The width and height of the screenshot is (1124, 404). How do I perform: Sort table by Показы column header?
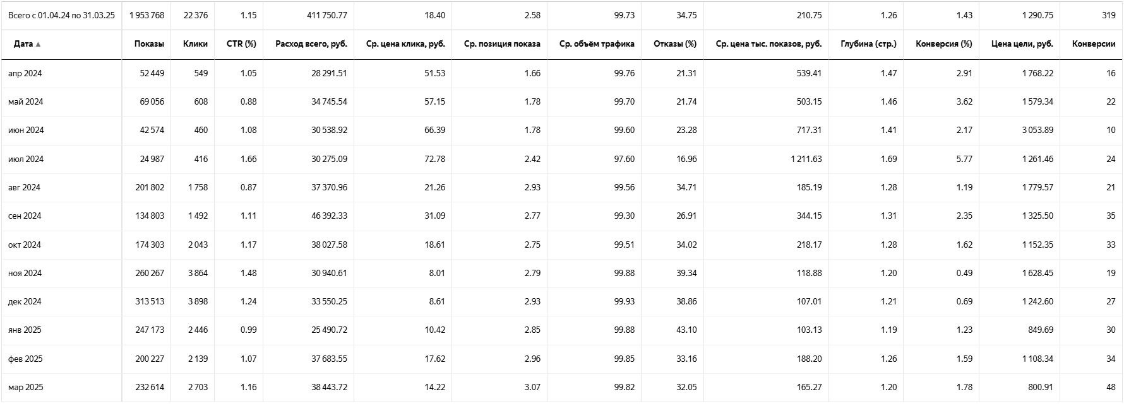149,44
